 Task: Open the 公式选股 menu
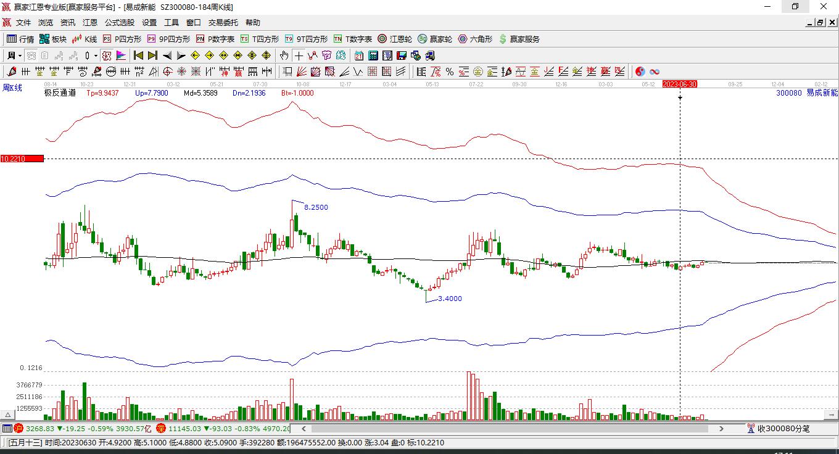click(x=119, y=23)
